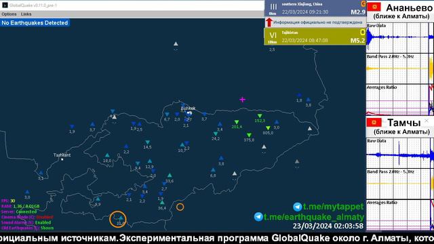This screenshot has height=244, width=434.
Task: Click the FPS 30 indicator
Action: click(8, 201)
